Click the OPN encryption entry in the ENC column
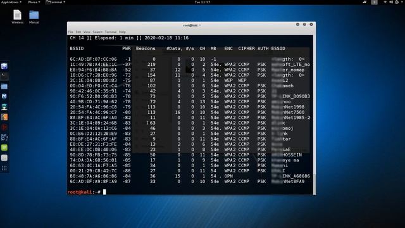Screen dimensions: 405x228 [228, 176]
